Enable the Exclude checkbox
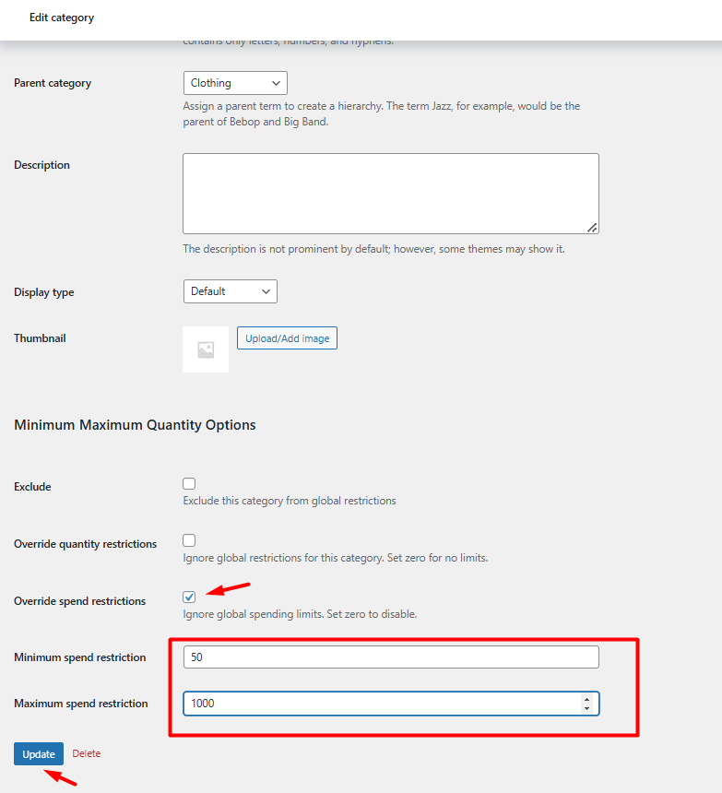The height and width of the screenshot is (793, 722). [x=189, y=483]
